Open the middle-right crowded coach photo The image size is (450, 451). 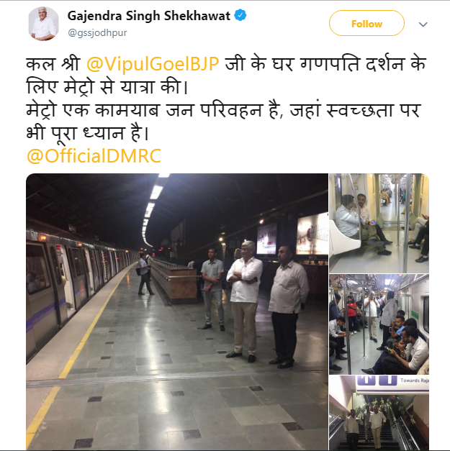[379, 324]
